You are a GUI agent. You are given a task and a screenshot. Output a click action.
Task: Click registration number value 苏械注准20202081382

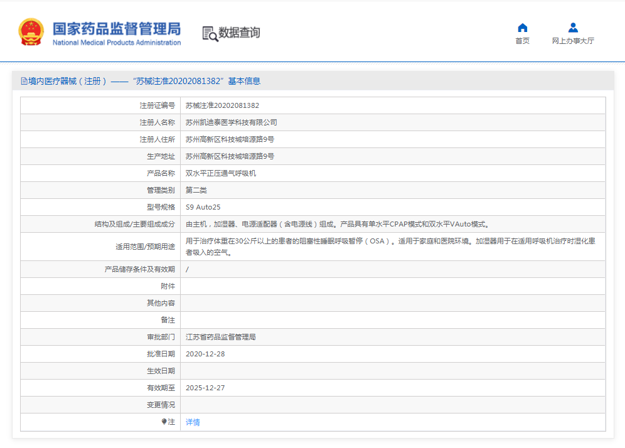point(222,105)
